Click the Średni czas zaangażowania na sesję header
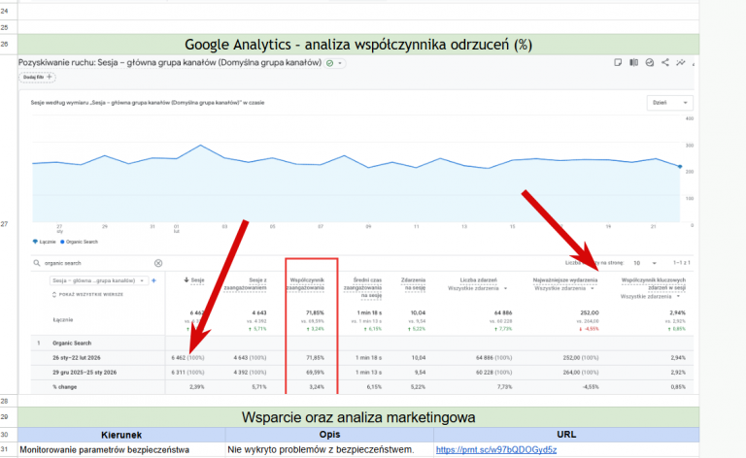 (x=363, y=287)
